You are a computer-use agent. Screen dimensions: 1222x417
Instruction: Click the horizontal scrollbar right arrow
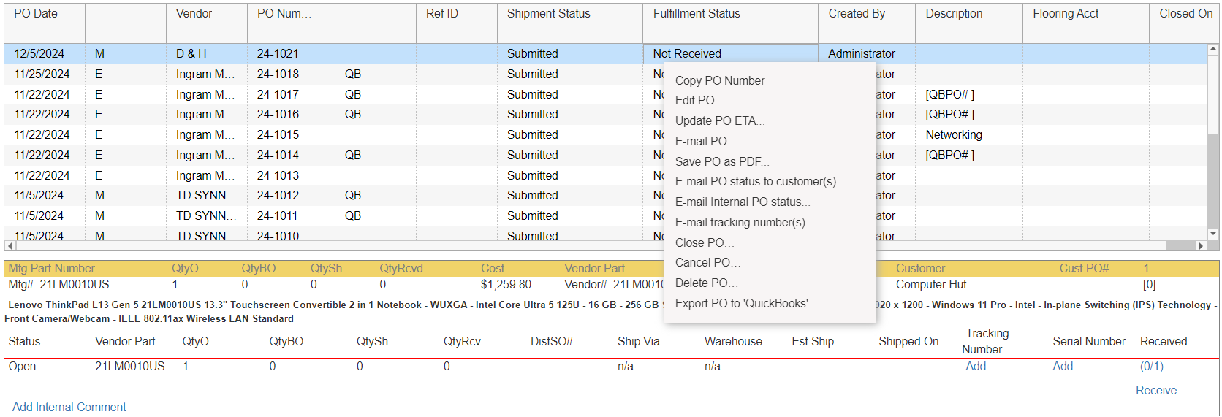(1200, 246)
